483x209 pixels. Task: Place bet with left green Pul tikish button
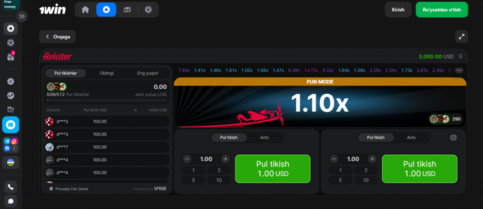(273, 169)
